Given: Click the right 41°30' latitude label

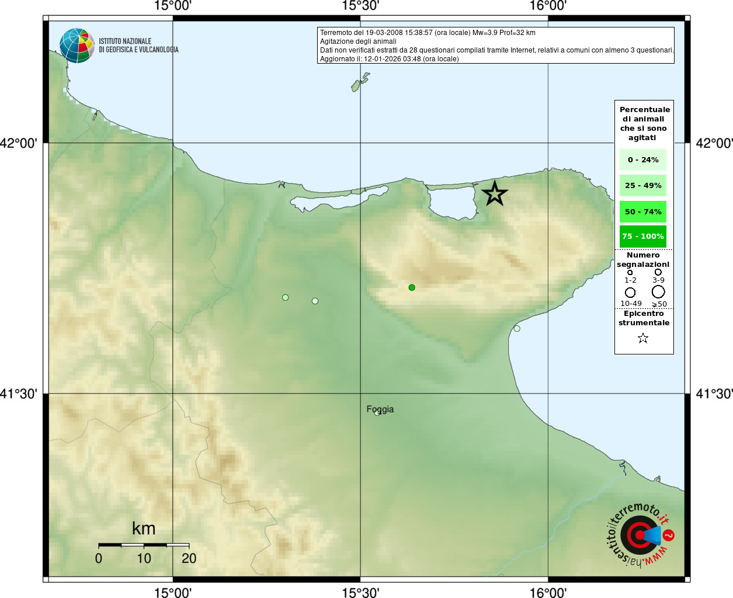Looking at the screenshot, I should click(x=714, y=394).
